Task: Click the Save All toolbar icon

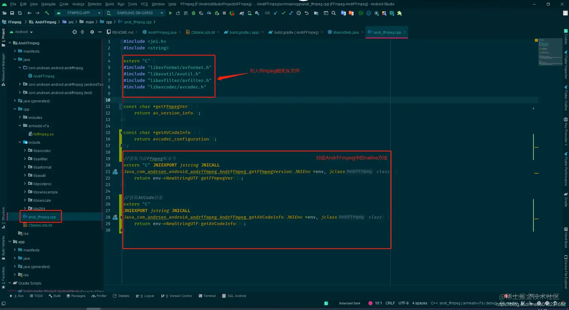Action: pyautogui.click(x=12, y=13)
